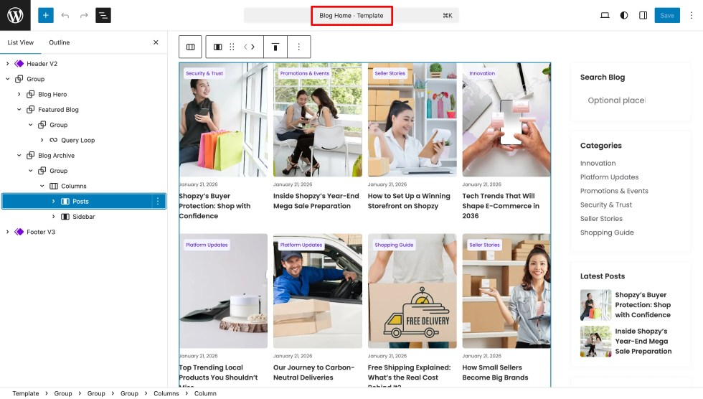
Task: Select the Header V2 purple diamond icon
Action: coord(19,64)
